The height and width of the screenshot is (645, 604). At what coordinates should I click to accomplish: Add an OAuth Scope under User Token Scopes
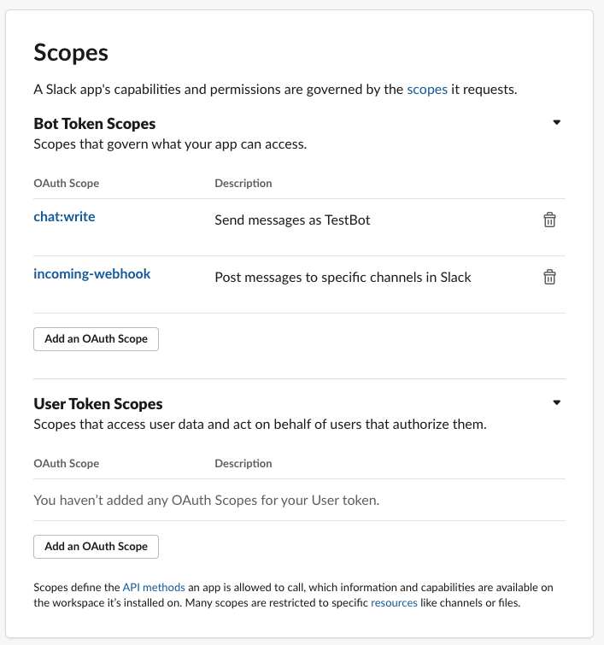(96, 547)
